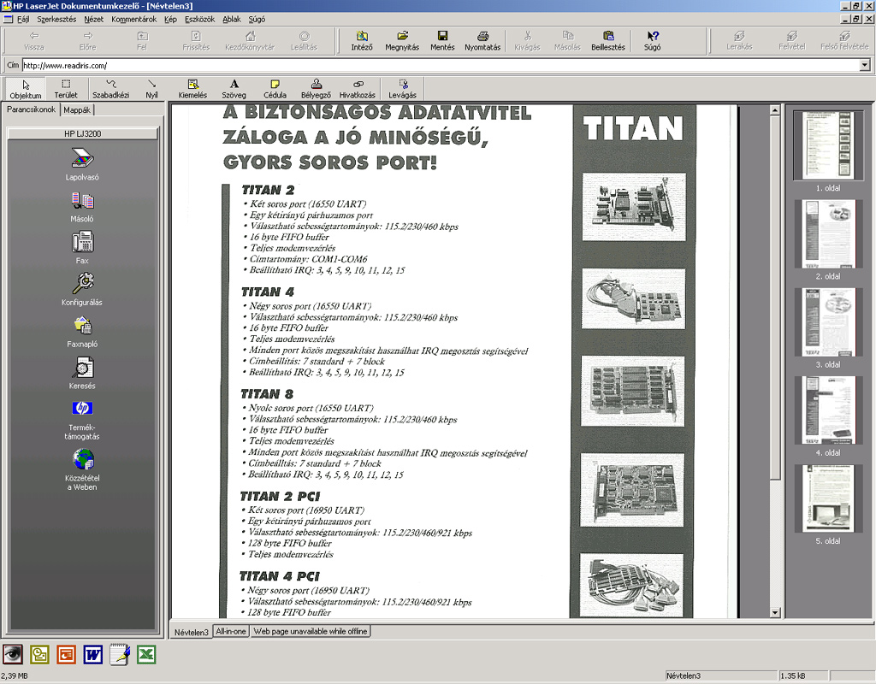
Task: Select the Terület area tool
Action: click(66, 89)
